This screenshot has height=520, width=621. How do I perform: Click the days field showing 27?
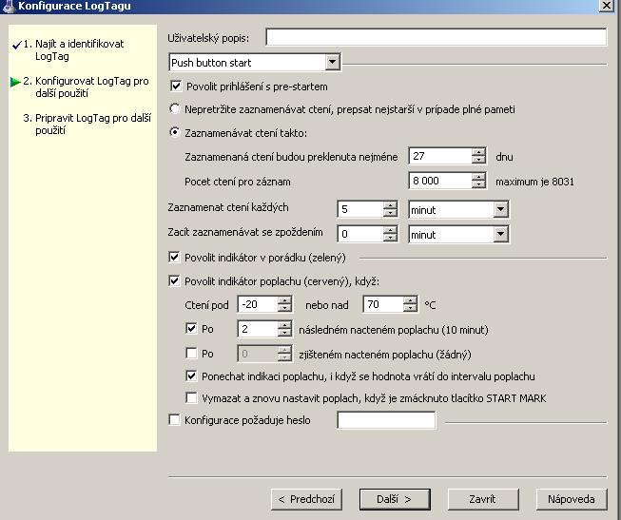point(440,156)
